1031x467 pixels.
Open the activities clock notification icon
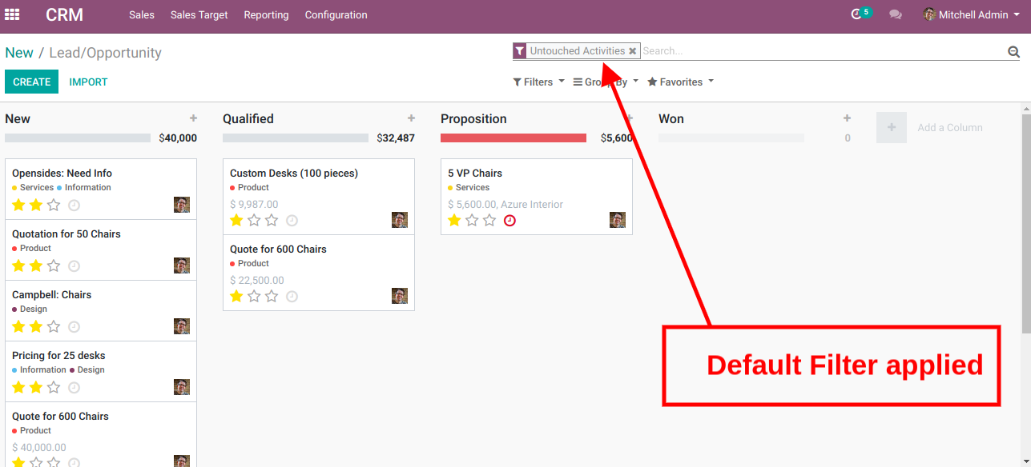(x=856, y=14)
